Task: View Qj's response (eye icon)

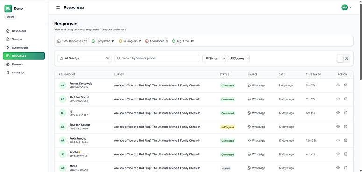Action: [338, 113]
